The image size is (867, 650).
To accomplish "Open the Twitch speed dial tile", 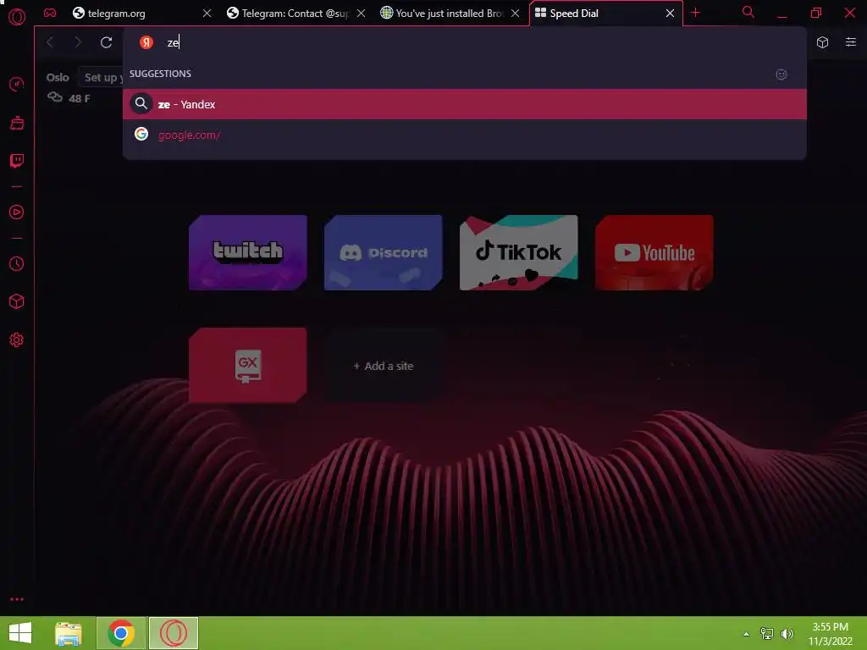I will point(248,252).
